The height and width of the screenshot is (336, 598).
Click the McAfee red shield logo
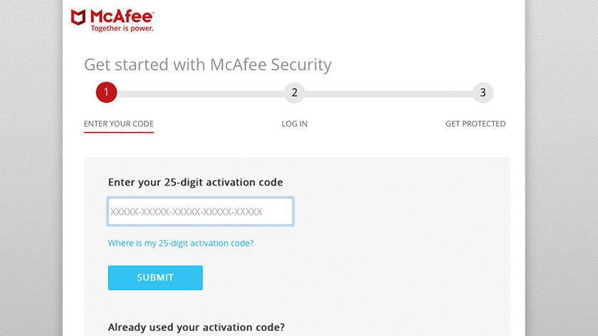78,17
